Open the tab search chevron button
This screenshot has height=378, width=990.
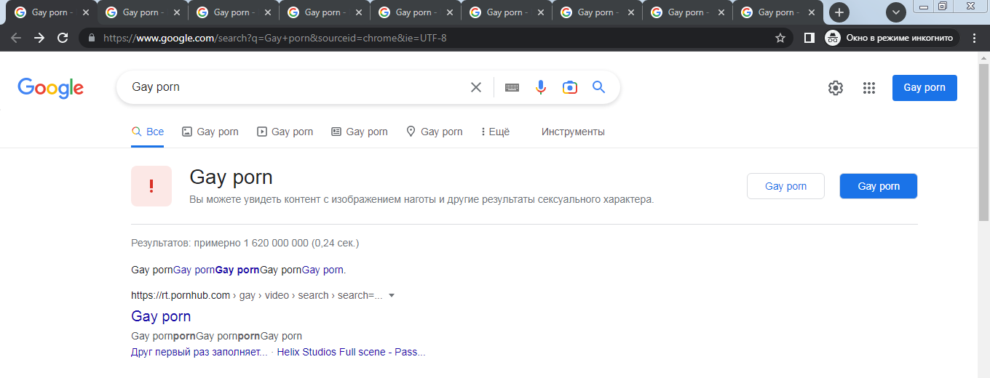click(895, 12)
